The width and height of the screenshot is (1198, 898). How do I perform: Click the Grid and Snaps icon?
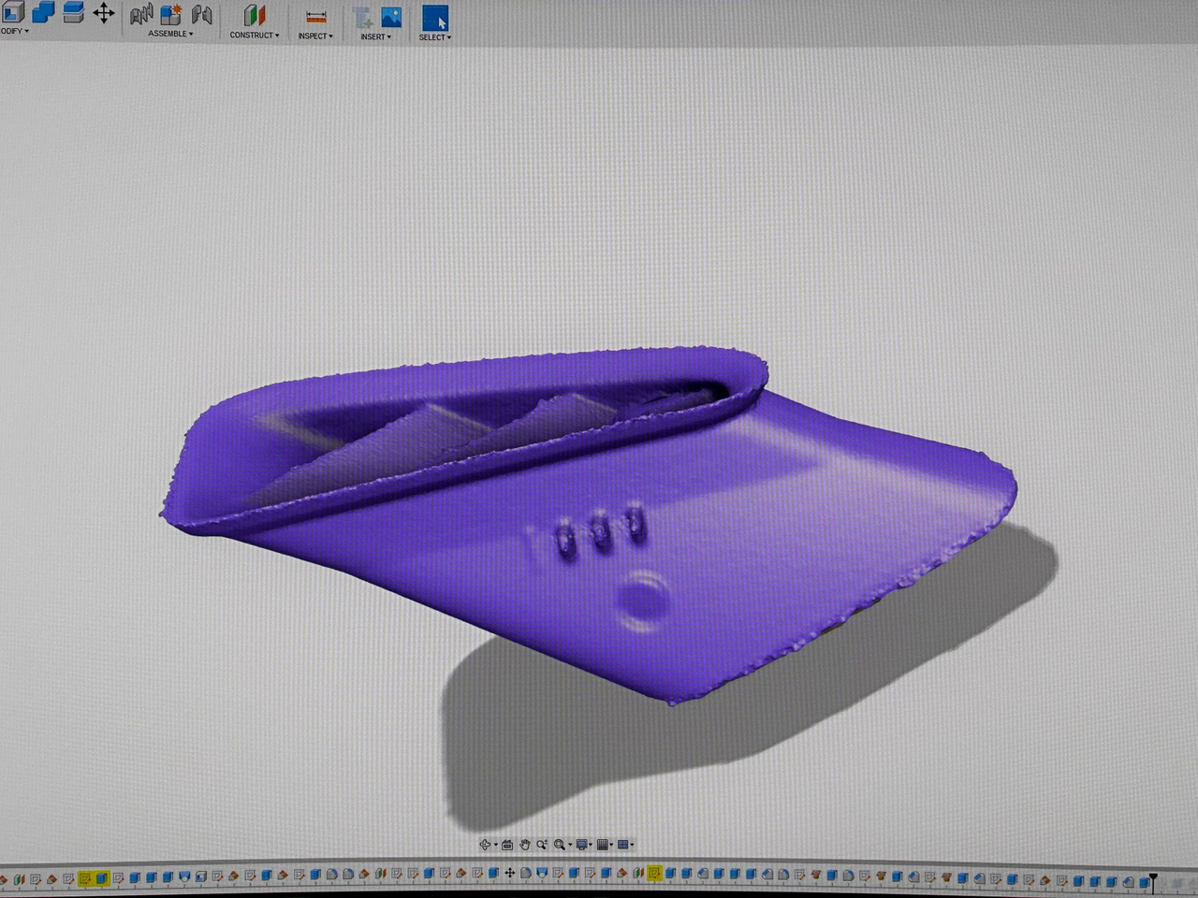(603, 844)
